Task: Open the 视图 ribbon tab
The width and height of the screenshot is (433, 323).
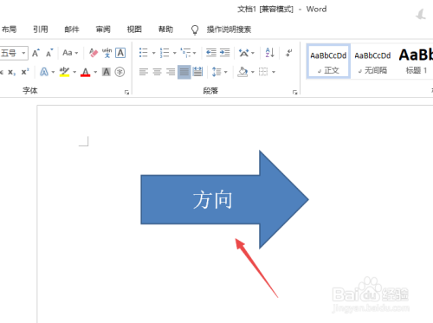Action: 134,29
